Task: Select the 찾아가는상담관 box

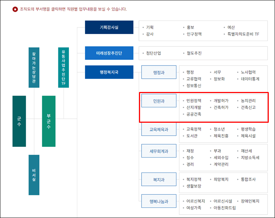Action: click(x=34, y=67)
